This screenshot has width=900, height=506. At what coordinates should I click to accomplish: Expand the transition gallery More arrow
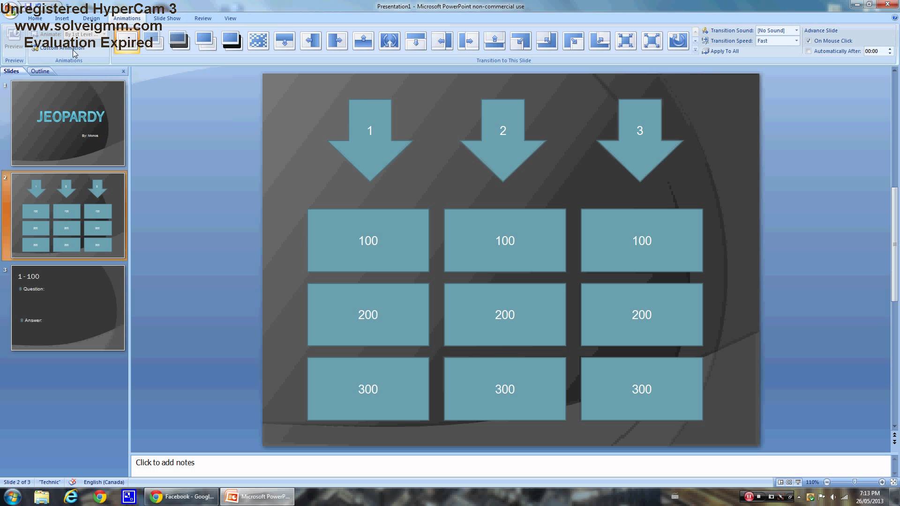pyautogui.click(x=695, y=51)
